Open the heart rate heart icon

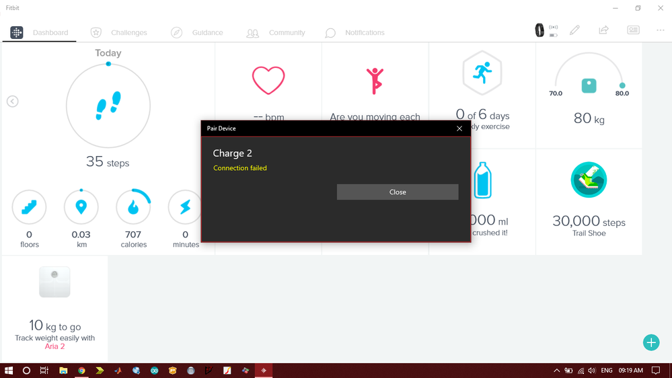point(268,80)
